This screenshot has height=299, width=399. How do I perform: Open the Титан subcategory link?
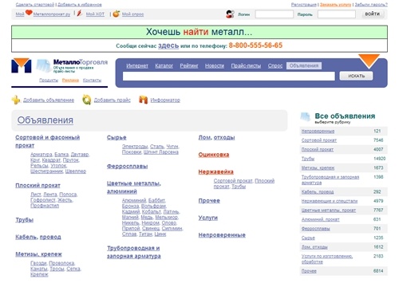click(x=145, y=234)
